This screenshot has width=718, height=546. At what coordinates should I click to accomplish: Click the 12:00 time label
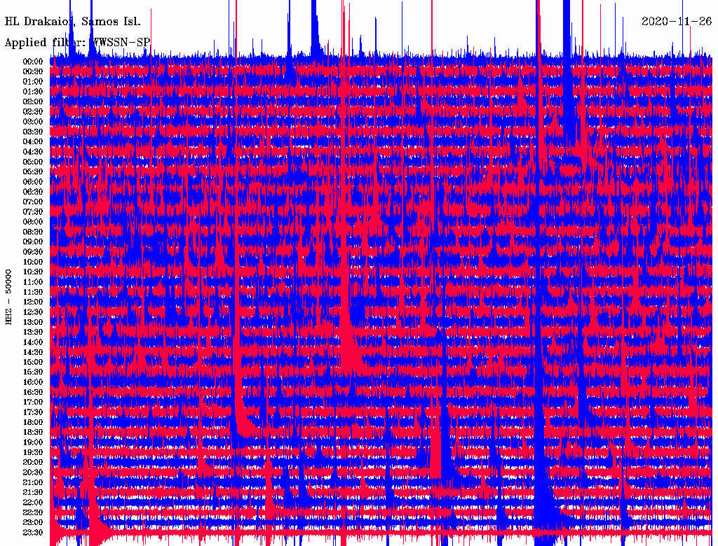(x=33, y=302)
